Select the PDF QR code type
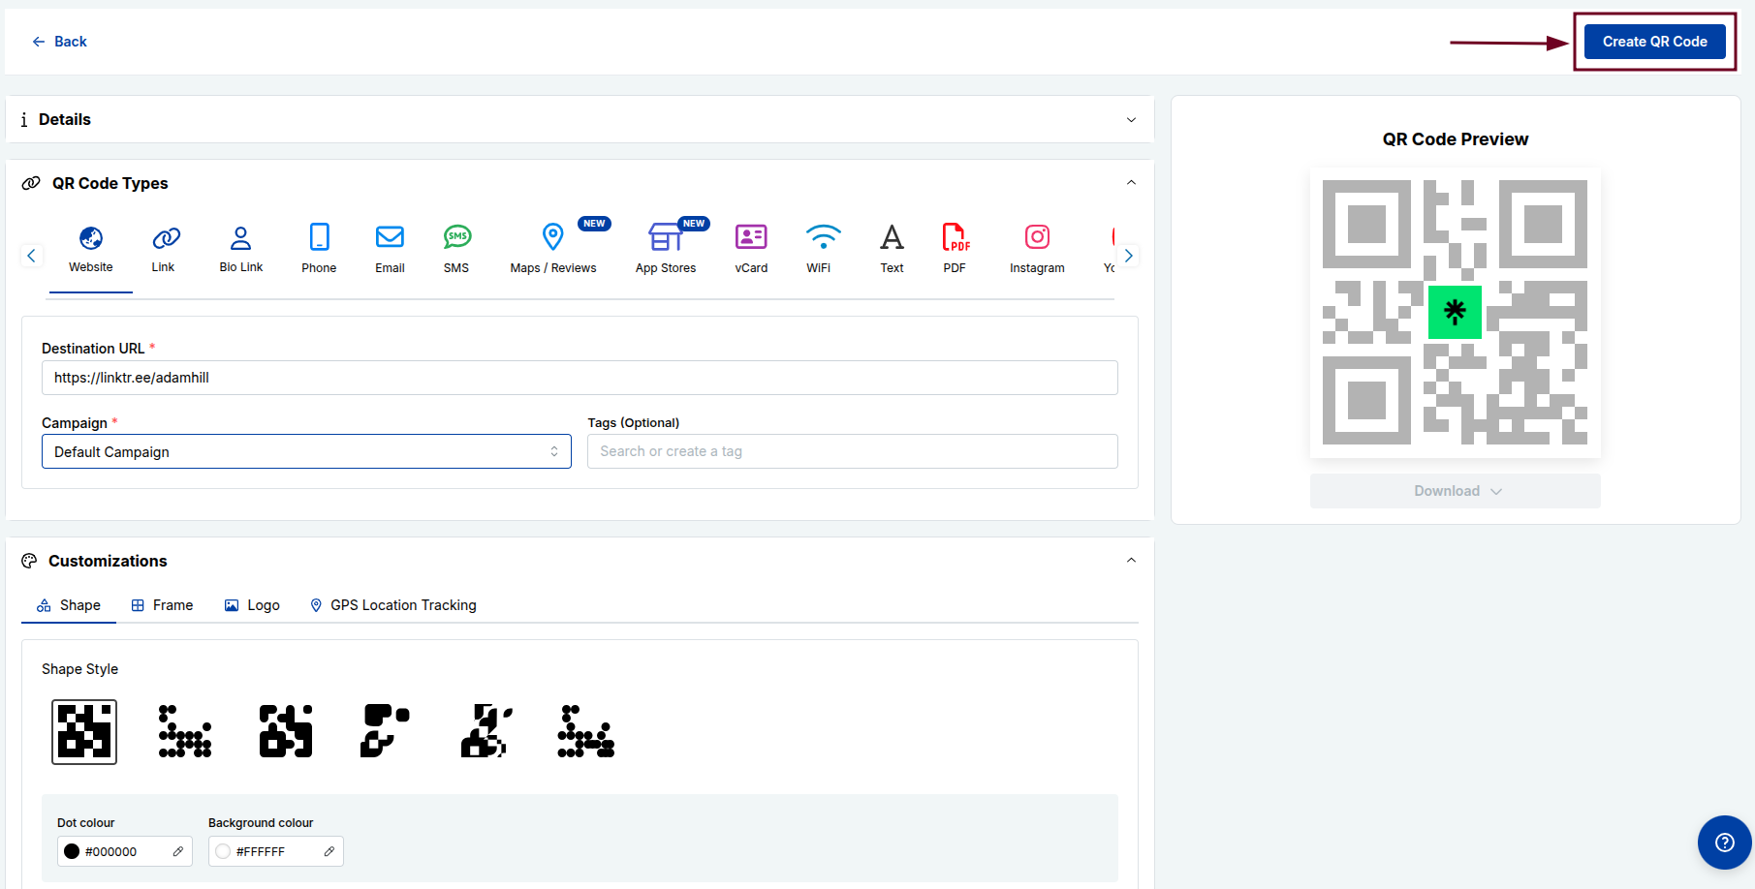 [x=956, y=248]
